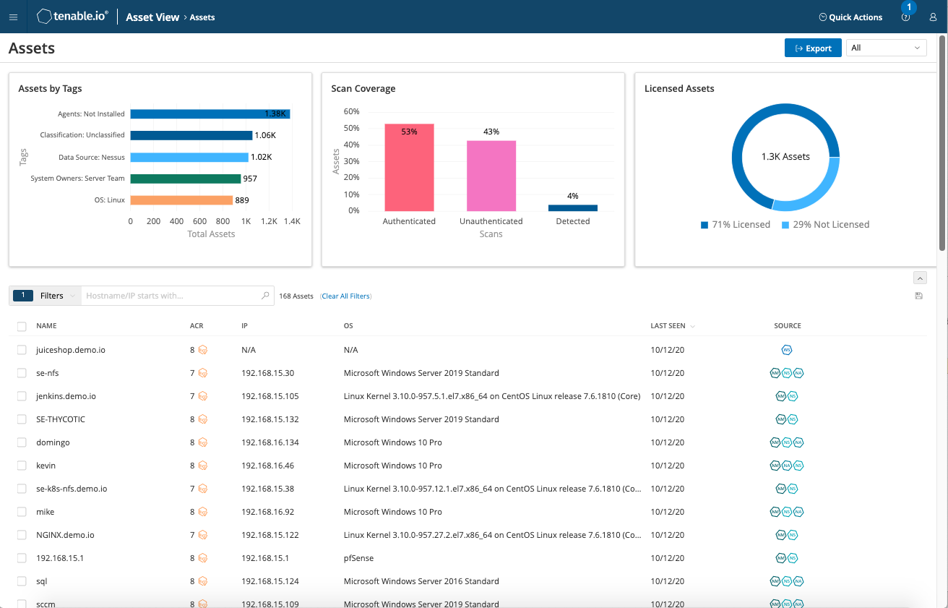Tick the checkbox next to domingo
This screenshot has height=608, width=948.
(x=22, y=442)
